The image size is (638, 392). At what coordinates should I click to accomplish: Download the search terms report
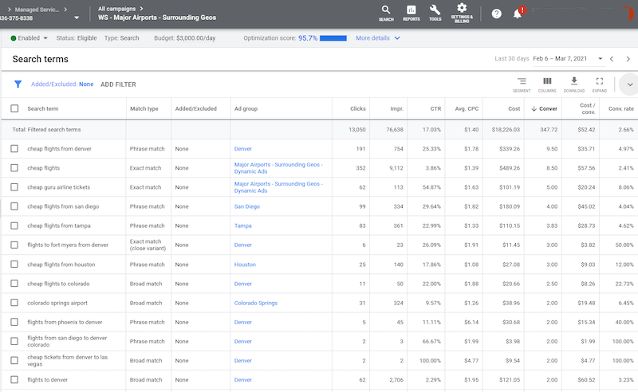pyautogui.click(x=573, y=84)
